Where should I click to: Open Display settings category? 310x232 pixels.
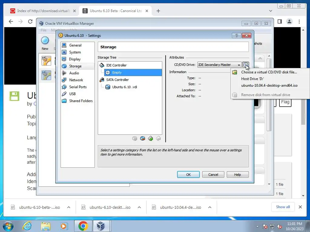point(77,59)
